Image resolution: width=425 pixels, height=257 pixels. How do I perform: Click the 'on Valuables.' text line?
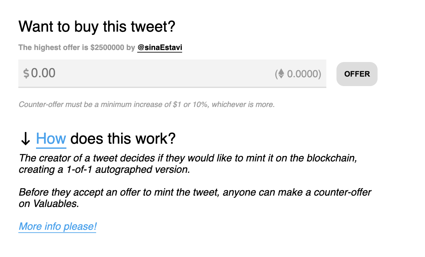(x=49, y=204)
